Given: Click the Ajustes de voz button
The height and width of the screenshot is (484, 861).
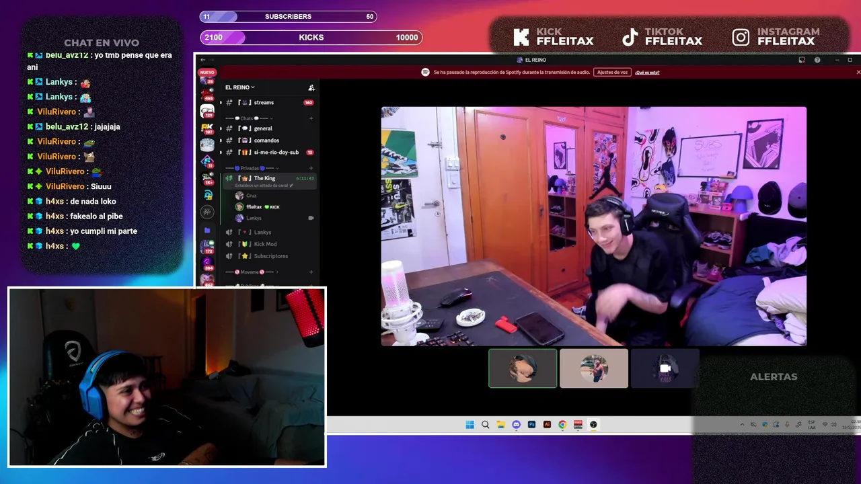Looking at the screenshot, I should pyautogui.click(x=612, y=72).
